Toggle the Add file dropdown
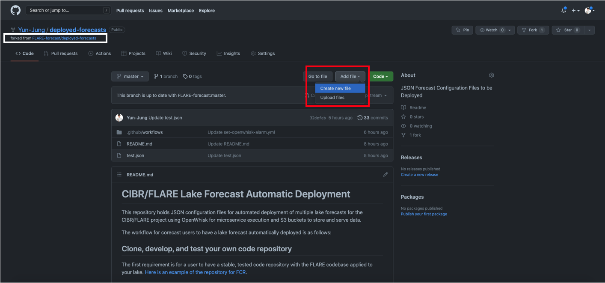This screenshot has width=605, height=283. 350,77
